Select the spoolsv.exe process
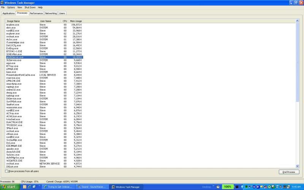The image size is (304, 190). (x=44, y=149)
